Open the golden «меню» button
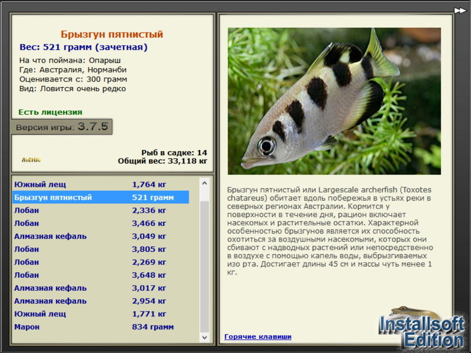Image resolution: width=471 pixels, height=353 pixels. click(x=31, y=159)
